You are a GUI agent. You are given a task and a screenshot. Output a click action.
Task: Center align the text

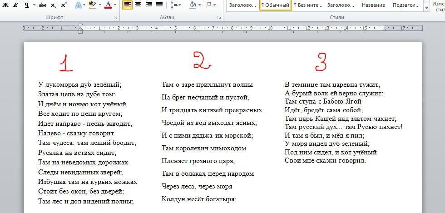click(x=138, y=5)
